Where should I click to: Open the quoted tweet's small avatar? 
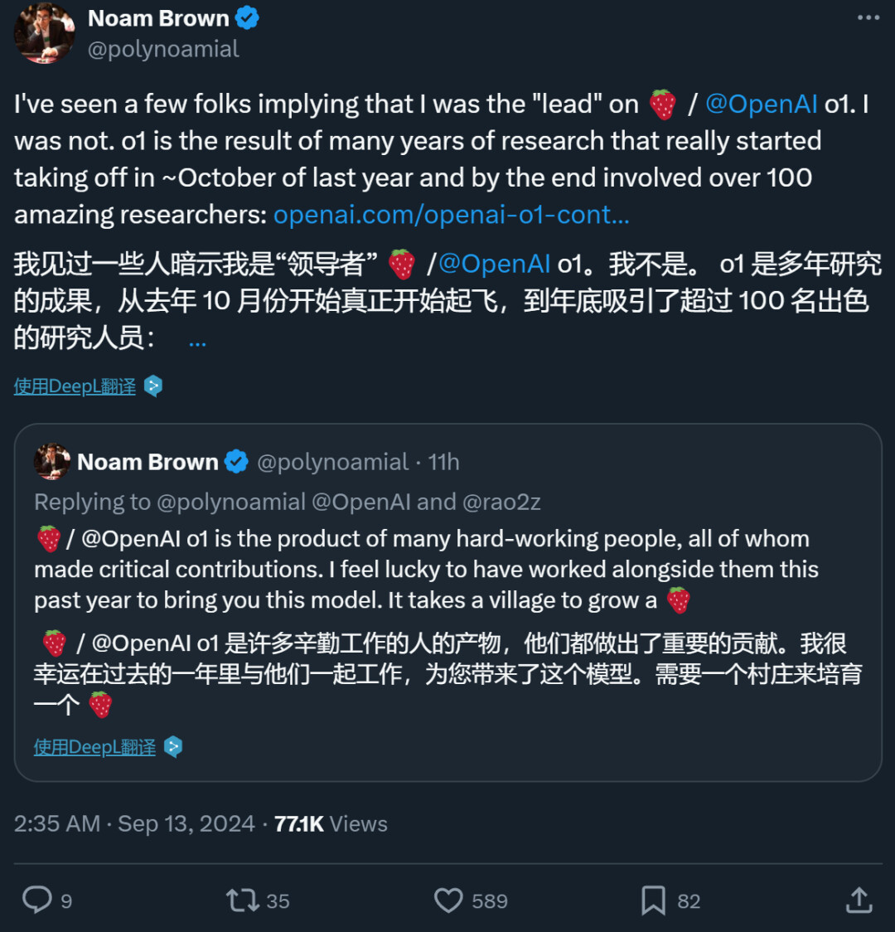52,462
